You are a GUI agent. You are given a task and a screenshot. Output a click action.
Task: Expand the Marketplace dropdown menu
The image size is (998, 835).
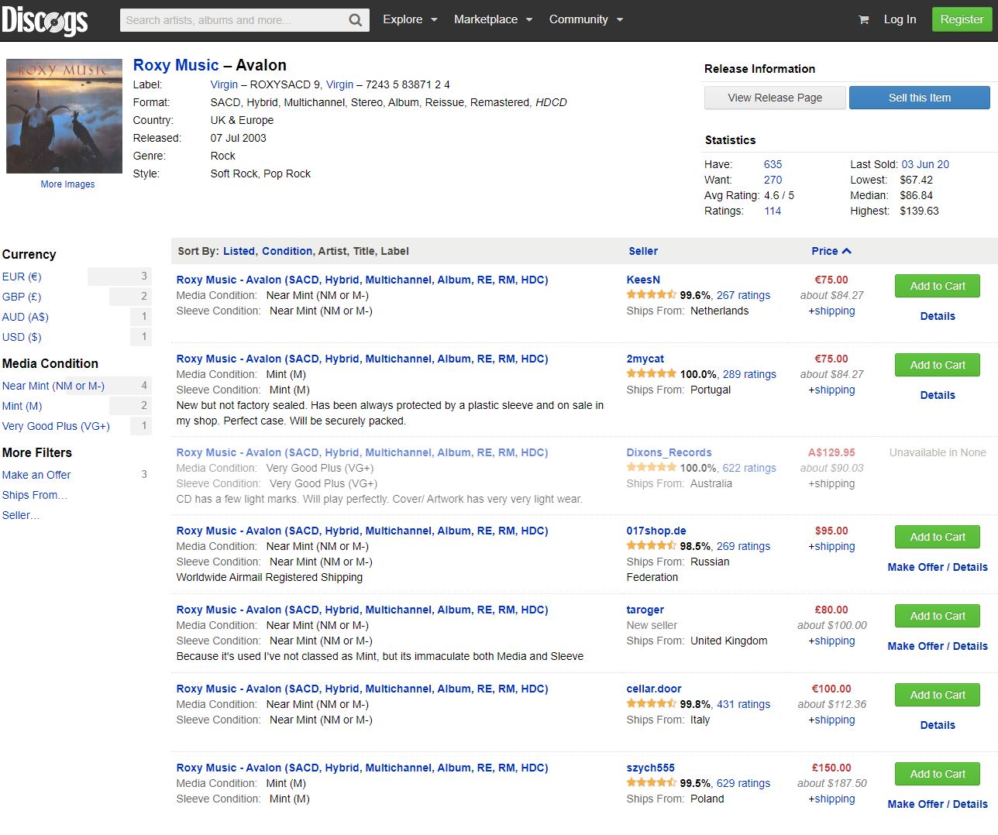pyautogui.click(x=493, y=19)
